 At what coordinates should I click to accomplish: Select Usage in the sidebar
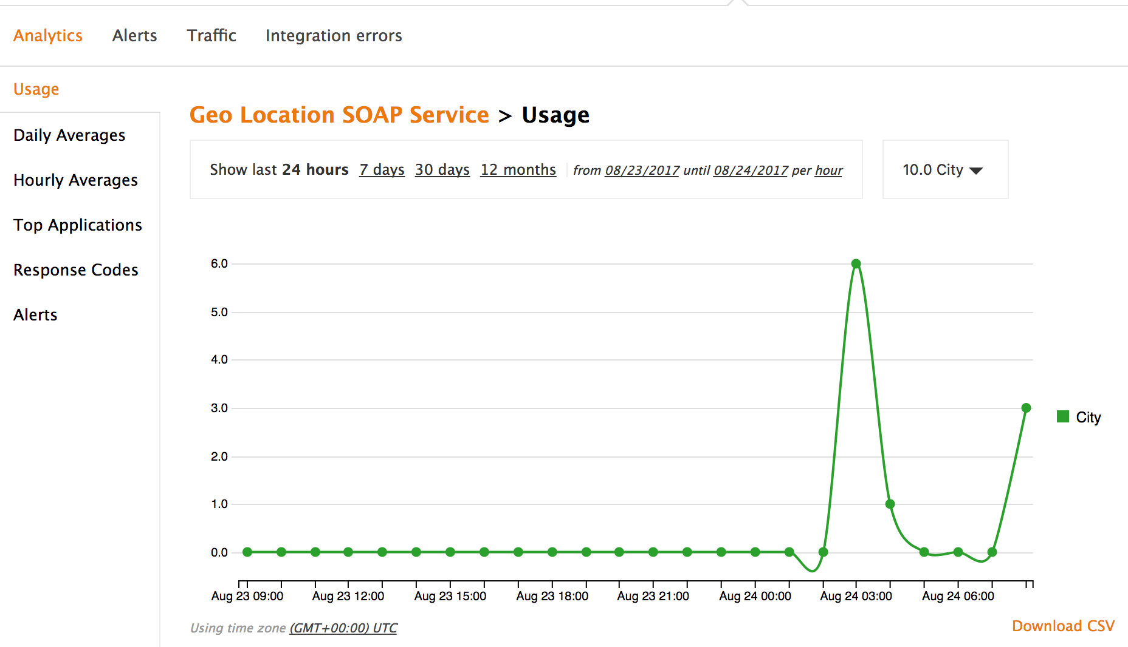click(36, 89)
